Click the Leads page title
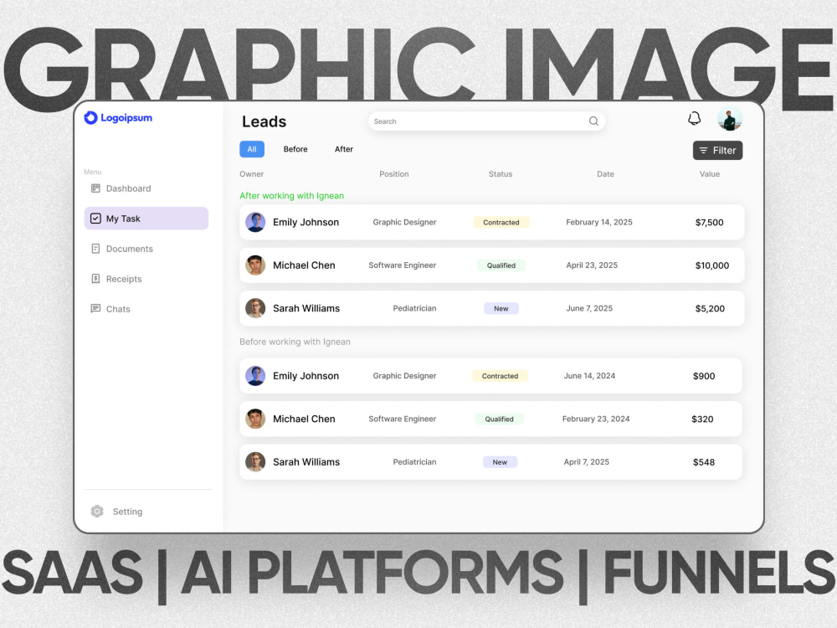Image resolution: width=837 pixels, height=628 pixels. tap(264, 121)
